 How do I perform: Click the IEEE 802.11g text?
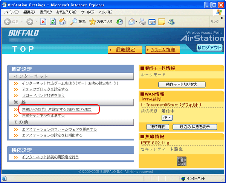(155, 143)
